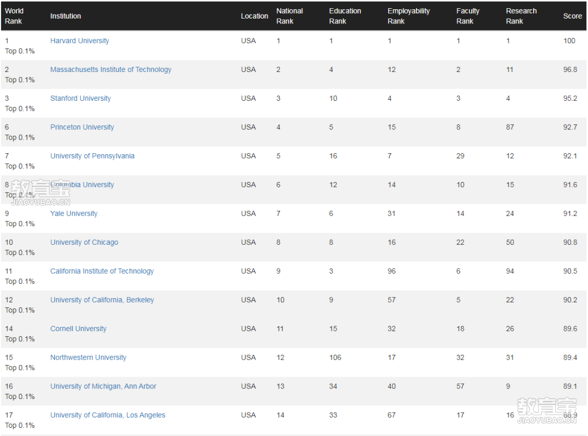The height and width of the screenshot is (436, 588).
Task: Click Cornell's research rank 26
Action: click(510, 329)
